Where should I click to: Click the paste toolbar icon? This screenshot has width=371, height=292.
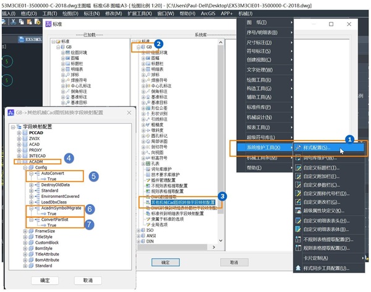(x=29, y=22)
